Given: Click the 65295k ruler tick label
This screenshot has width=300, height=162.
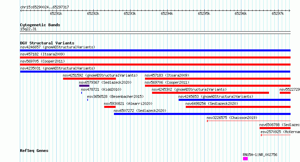Looking at the screenshot, I should (x=204, y=13).
